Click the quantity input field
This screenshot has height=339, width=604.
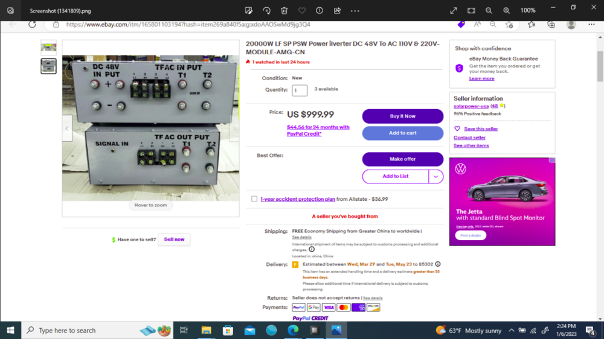(x=300, y=90)
